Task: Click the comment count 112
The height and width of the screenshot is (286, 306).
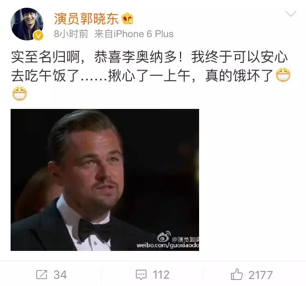Action: tap(161, 275)
